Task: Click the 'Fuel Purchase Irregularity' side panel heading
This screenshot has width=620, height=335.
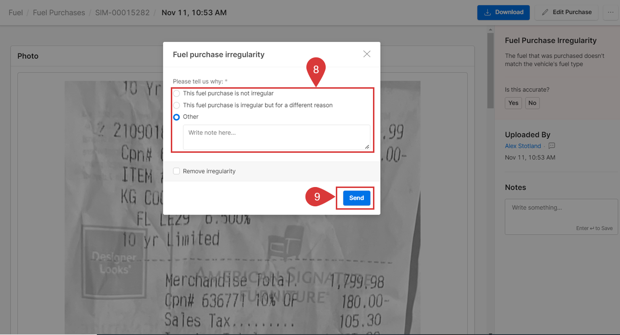Action: pos(551,40)
